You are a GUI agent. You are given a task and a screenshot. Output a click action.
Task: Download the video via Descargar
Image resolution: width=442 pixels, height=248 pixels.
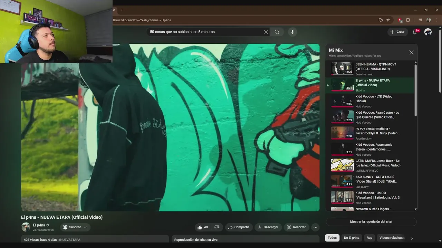pyautogui.click(x=268, y=227)
